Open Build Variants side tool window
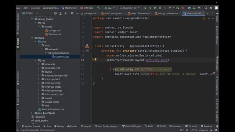The width and height of the screenshot is (235, 132). click(18, 97)
